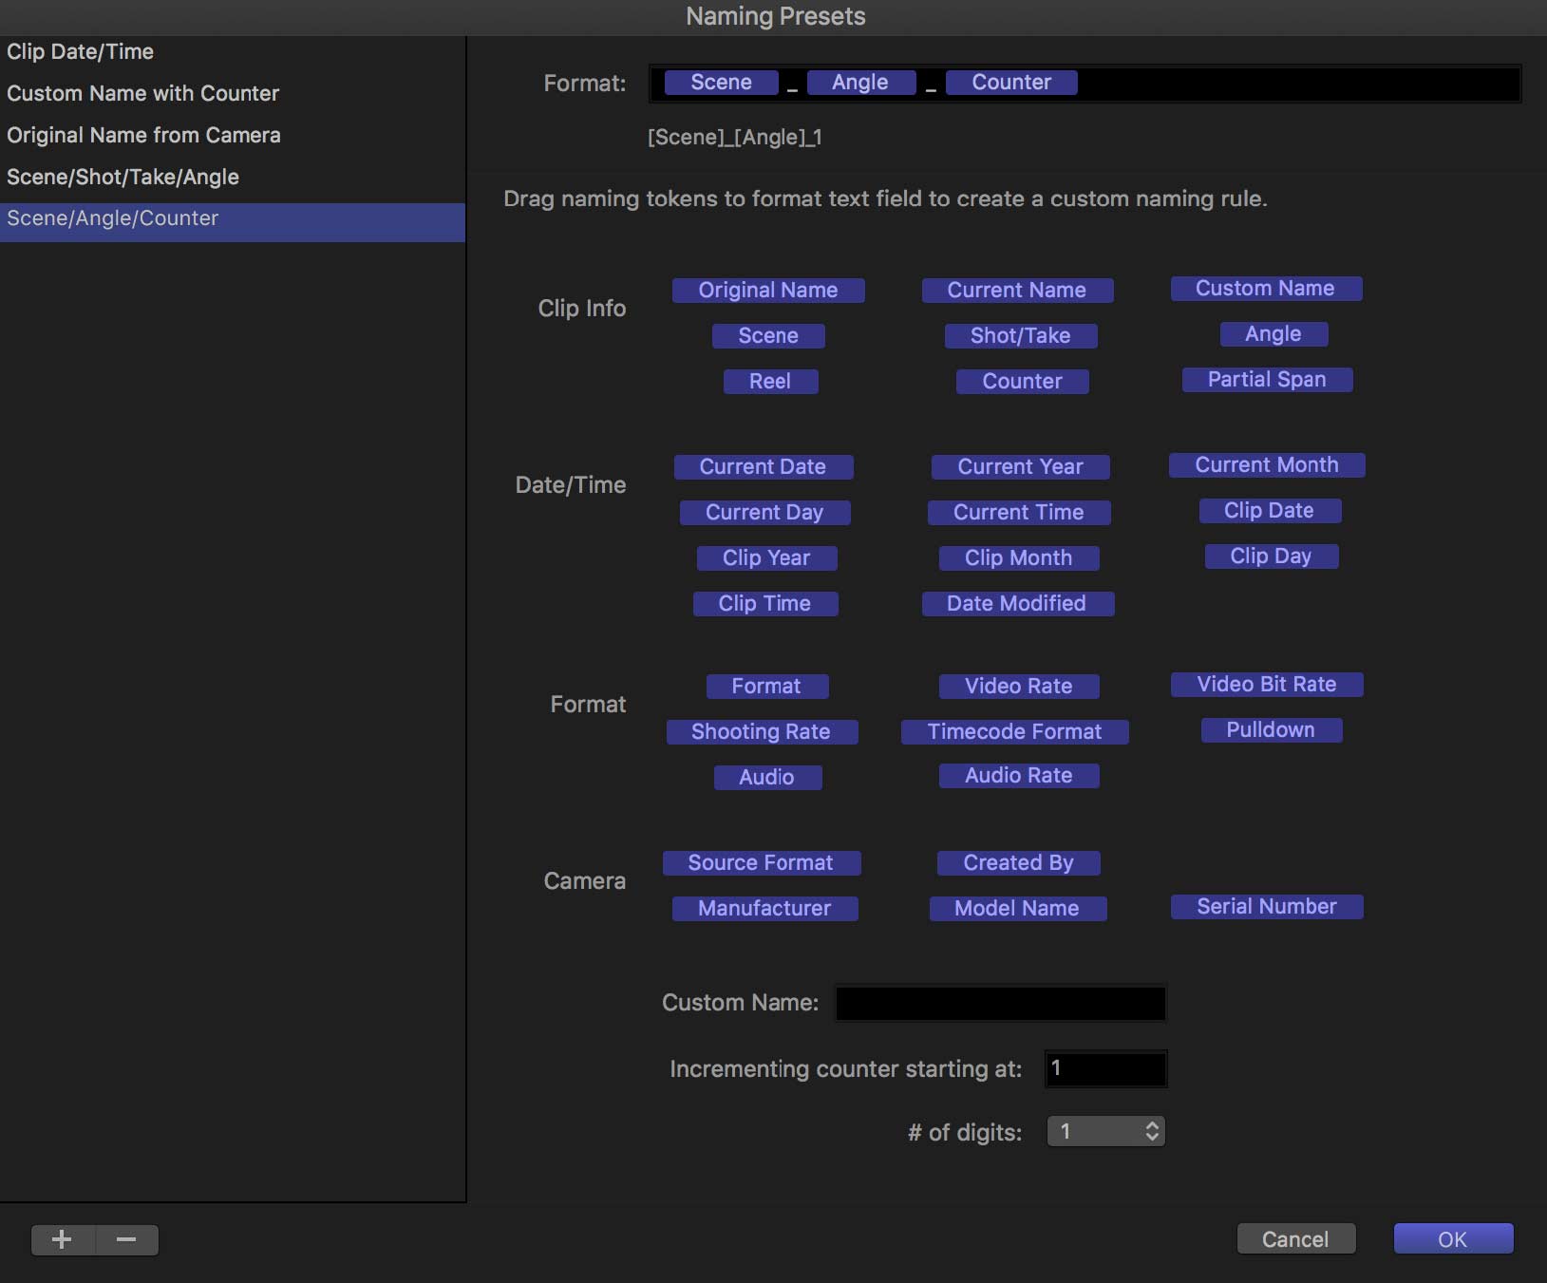1547x1283 pixels.
Task: Click the minus button to remove preset
Action: point(126,1239)
